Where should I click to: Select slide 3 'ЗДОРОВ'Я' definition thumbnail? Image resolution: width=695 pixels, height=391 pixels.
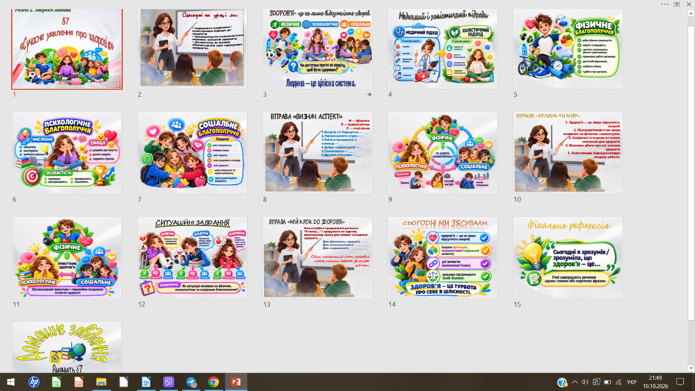click(317, 48)
